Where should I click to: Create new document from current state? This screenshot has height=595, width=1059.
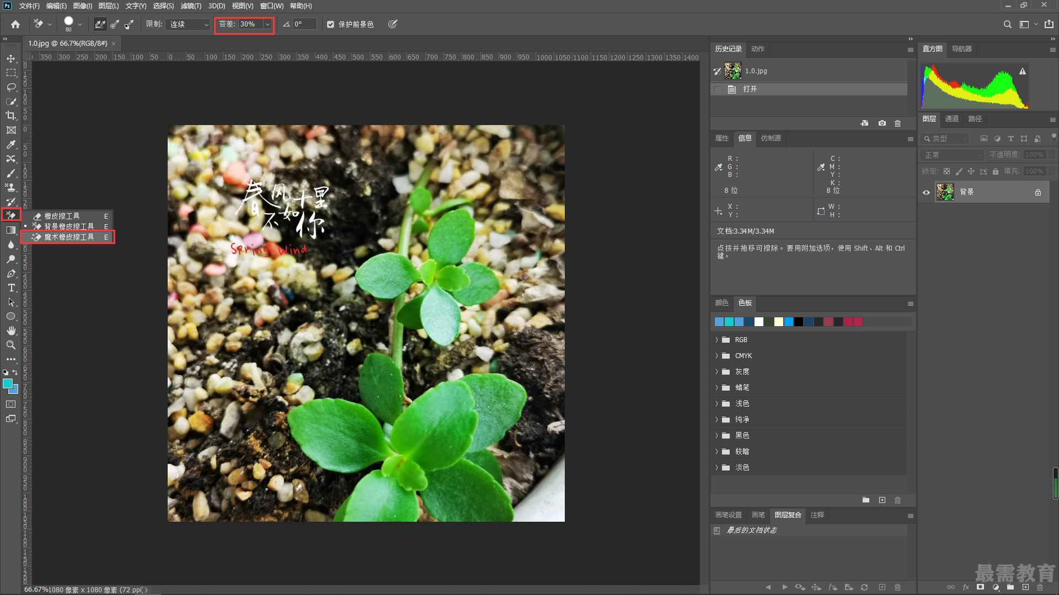[864, 123]
